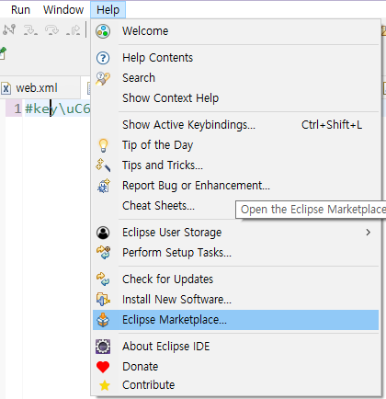Click line number 1 in editor gutter
The width and height of the screenshot is (386, 399).
[x=17, y=108]
